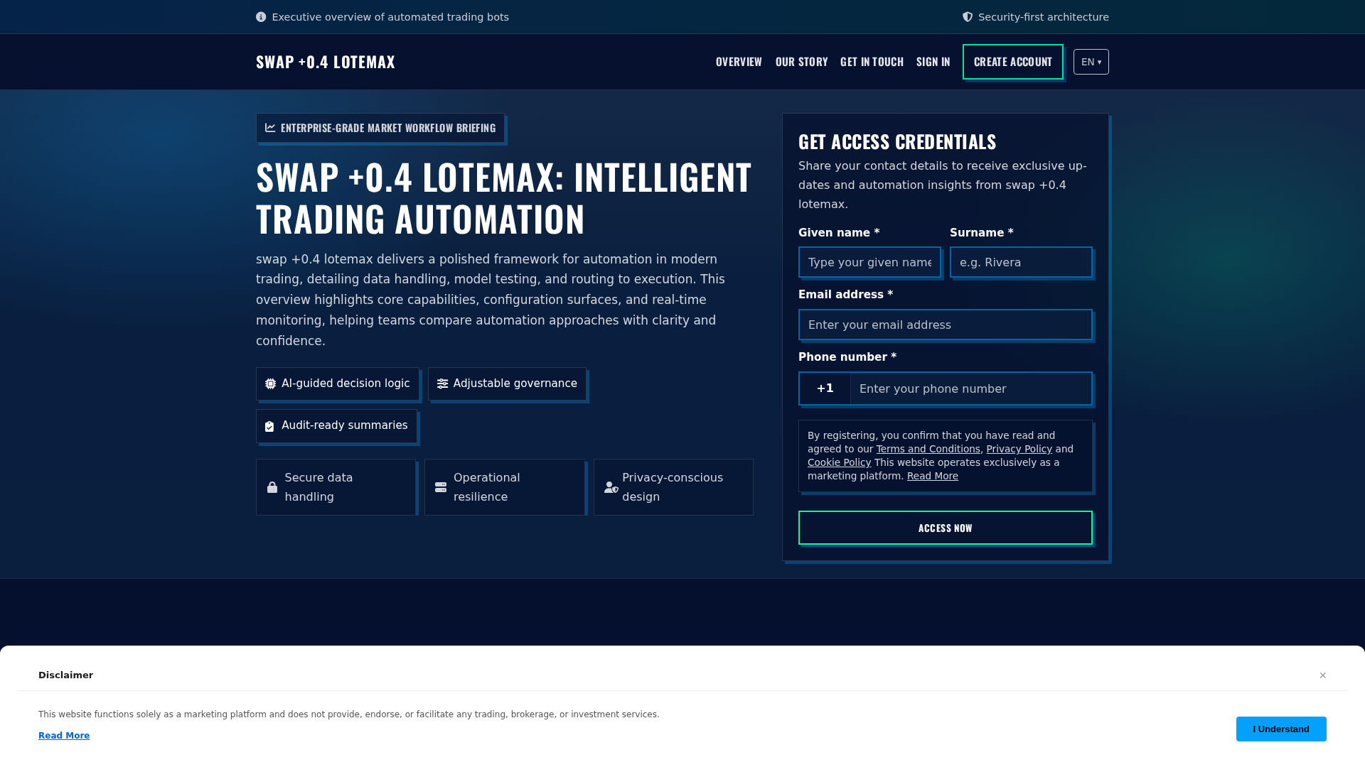The image size is (1365, 767).
Task: Click Executive overview of automated trading bots text
Action: pyautogui.click(x=390, y=17)
